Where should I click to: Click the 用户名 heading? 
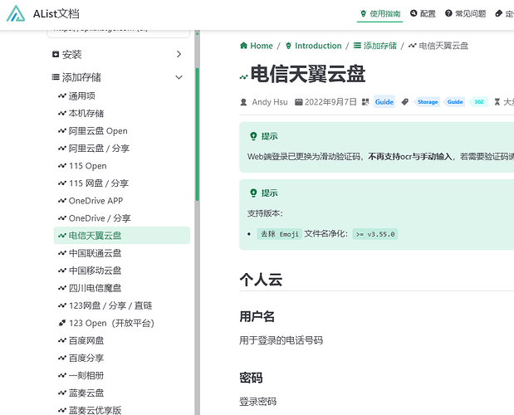click(x=257, y=316)
